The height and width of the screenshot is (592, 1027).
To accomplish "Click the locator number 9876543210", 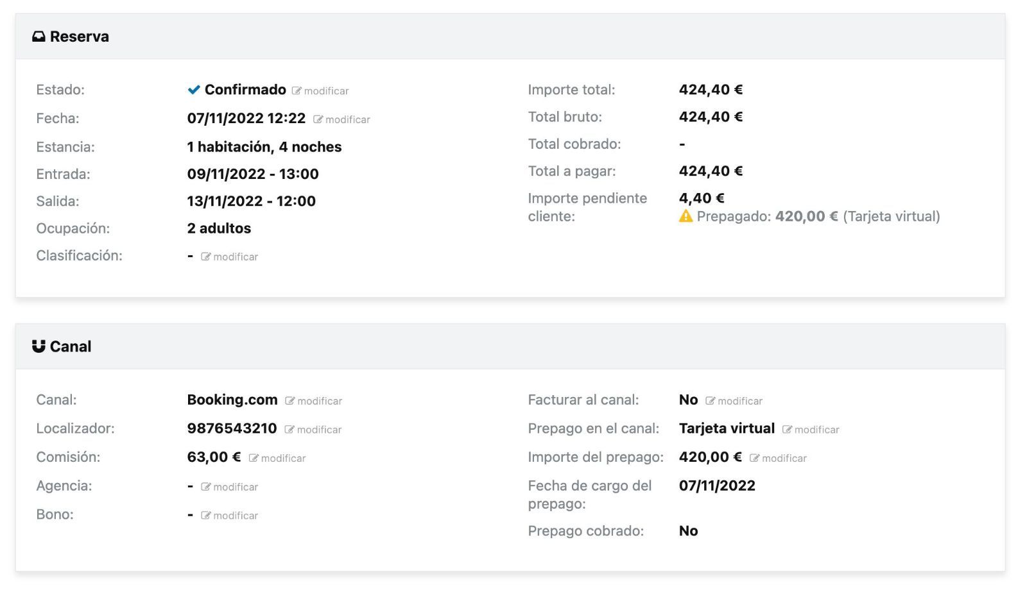I will pyautogui.click(x=231, y=428).
